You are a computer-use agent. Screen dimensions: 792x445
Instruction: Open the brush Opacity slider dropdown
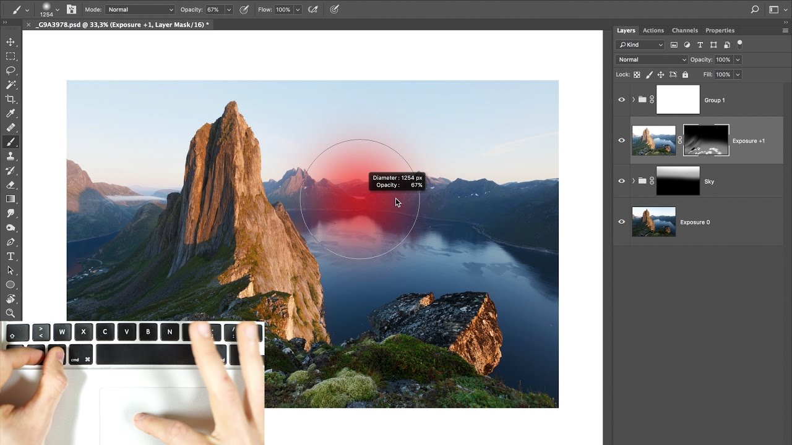[x=229, y=10]
